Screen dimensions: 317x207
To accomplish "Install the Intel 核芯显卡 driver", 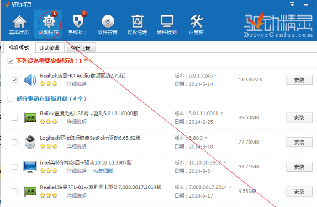I will coord(299,167).
